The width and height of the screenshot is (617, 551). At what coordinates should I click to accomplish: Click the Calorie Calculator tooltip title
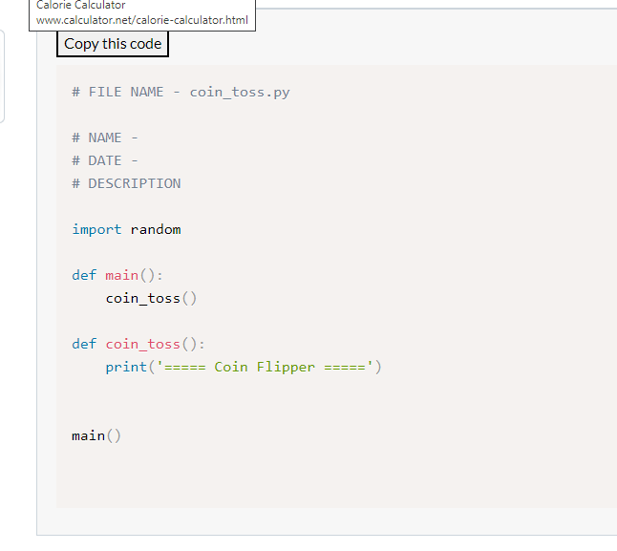pos(80,5)
